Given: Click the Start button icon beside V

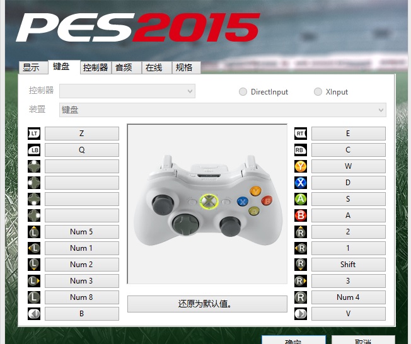Looking at the screenshot, I should (x=301, y=314).
